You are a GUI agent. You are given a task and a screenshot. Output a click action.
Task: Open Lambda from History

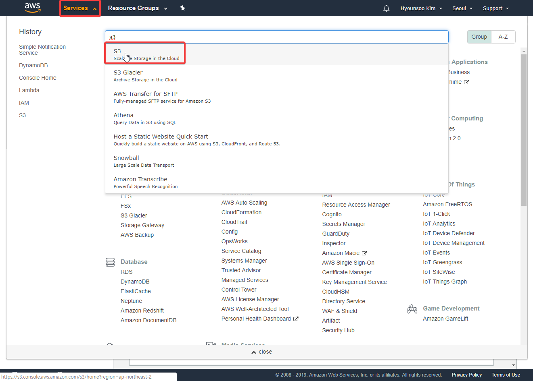point(29,90)
